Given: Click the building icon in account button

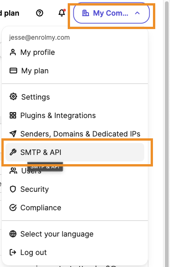Looking at the screenshot, I should pos(85,13).
